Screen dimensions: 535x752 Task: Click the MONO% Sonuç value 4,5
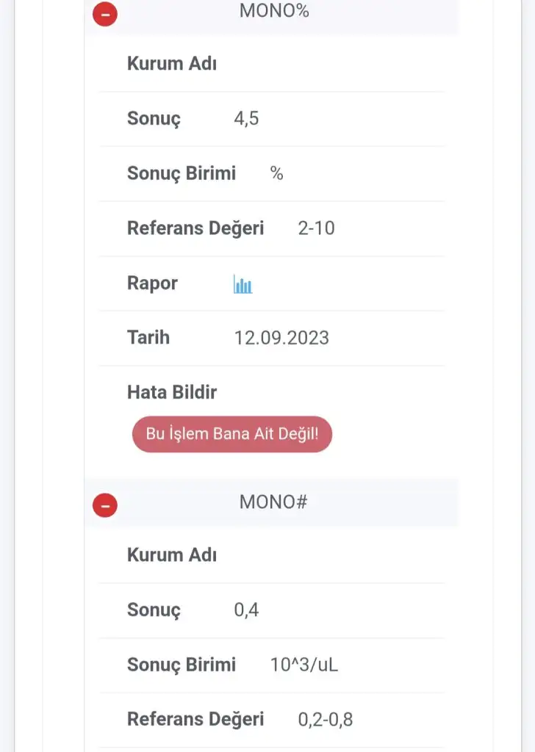(x=246, y=118)
